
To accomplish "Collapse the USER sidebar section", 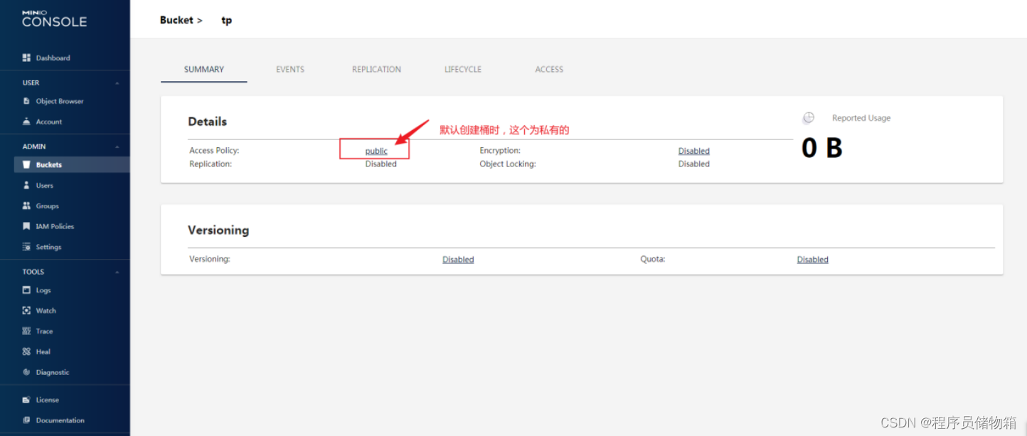I will point(117,83).
